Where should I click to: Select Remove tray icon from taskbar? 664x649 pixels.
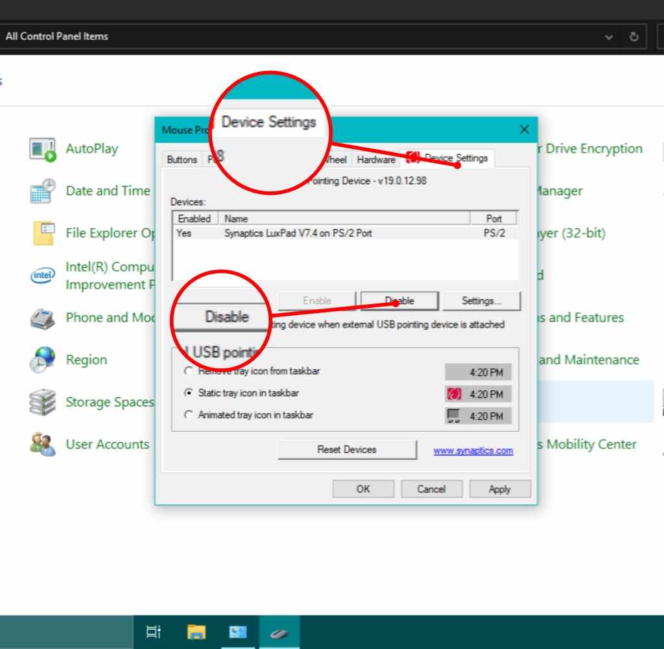(189, 370)
